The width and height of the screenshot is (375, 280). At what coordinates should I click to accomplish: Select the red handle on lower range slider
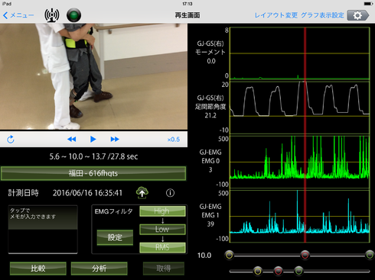pos(279,271)
